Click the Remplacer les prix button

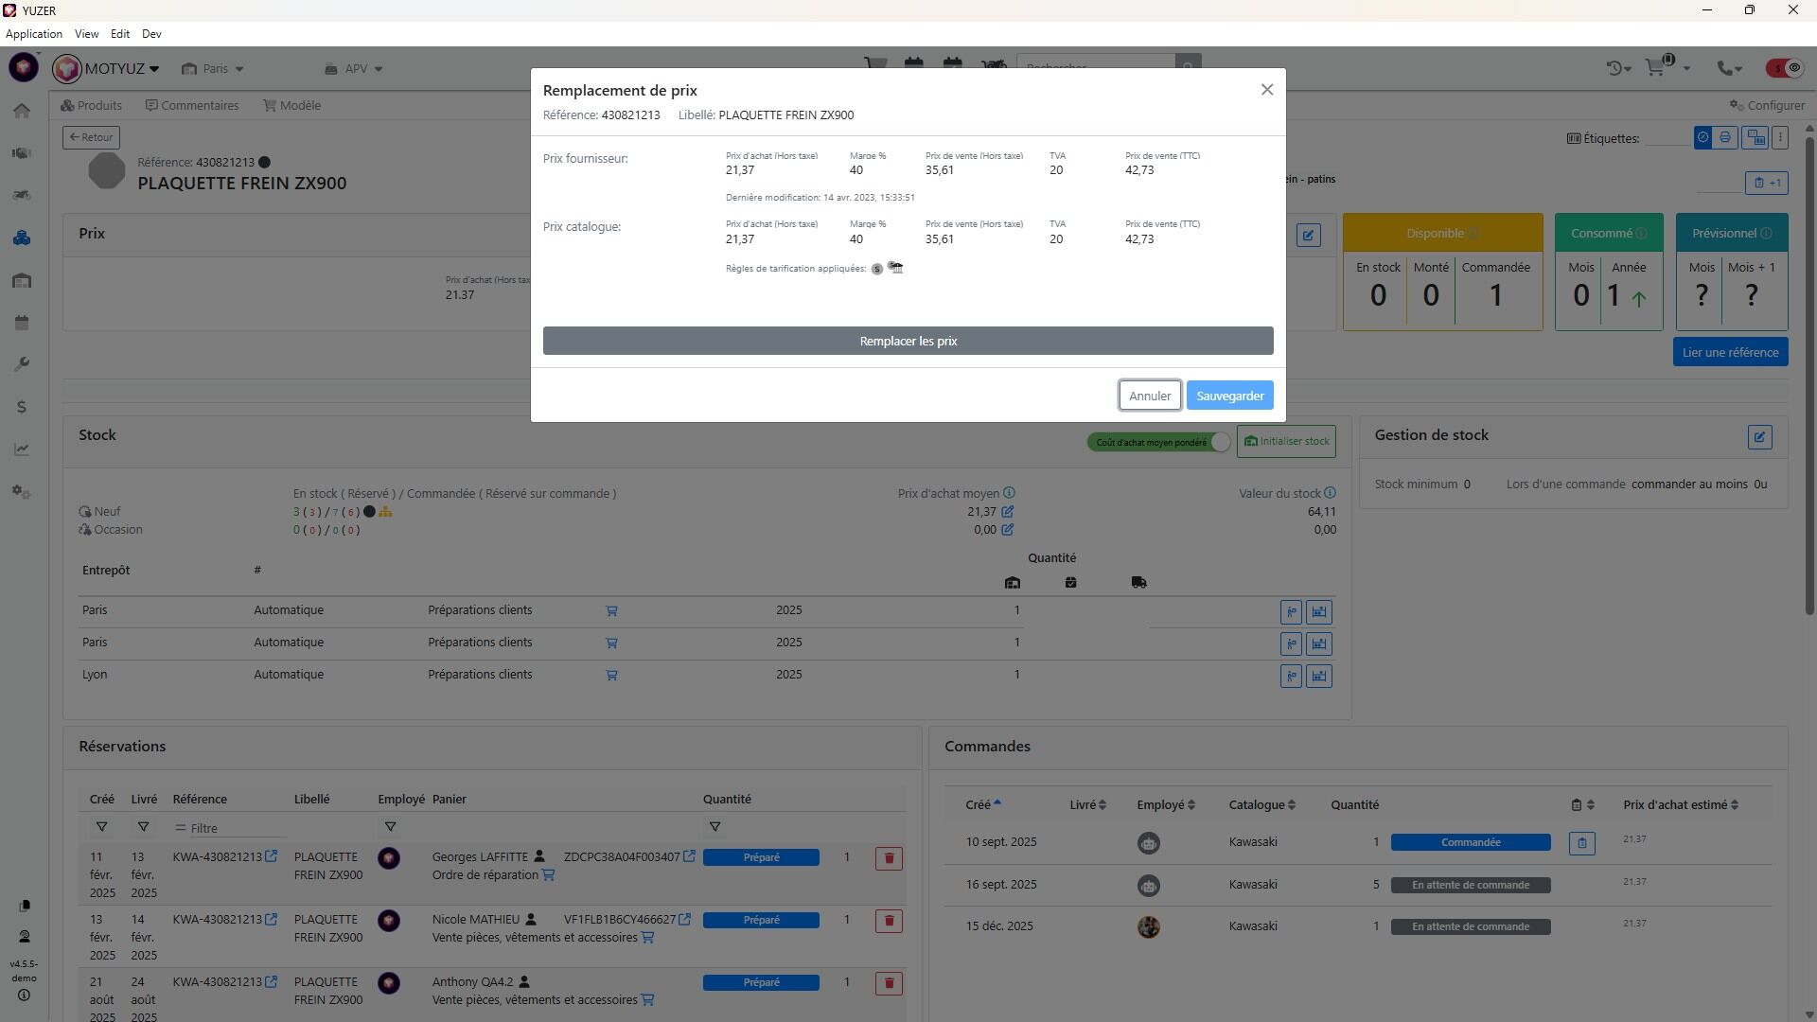point(908,341)
